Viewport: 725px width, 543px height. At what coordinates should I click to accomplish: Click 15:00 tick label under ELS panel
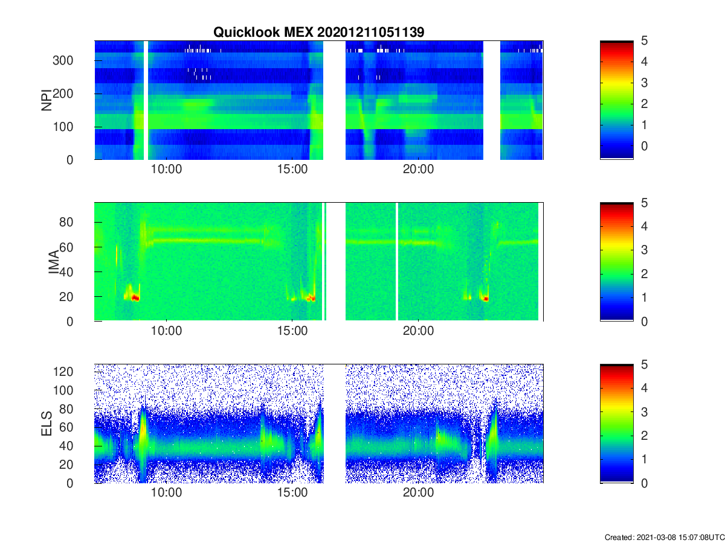(x=292, y=493)
